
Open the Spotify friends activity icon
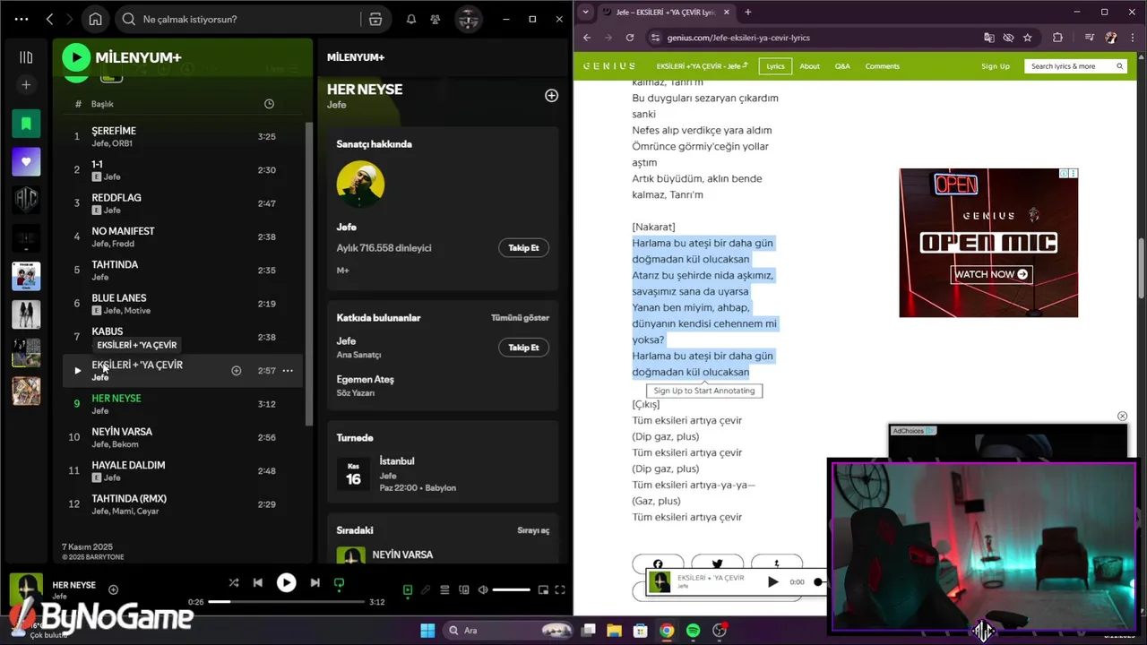(x=436, y=19)
